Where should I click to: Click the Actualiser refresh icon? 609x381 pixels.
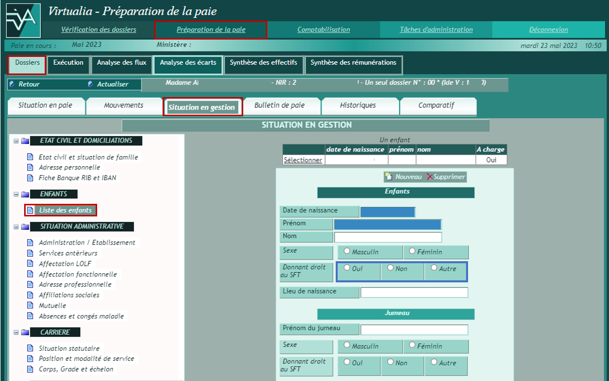[x=91, y=84]
